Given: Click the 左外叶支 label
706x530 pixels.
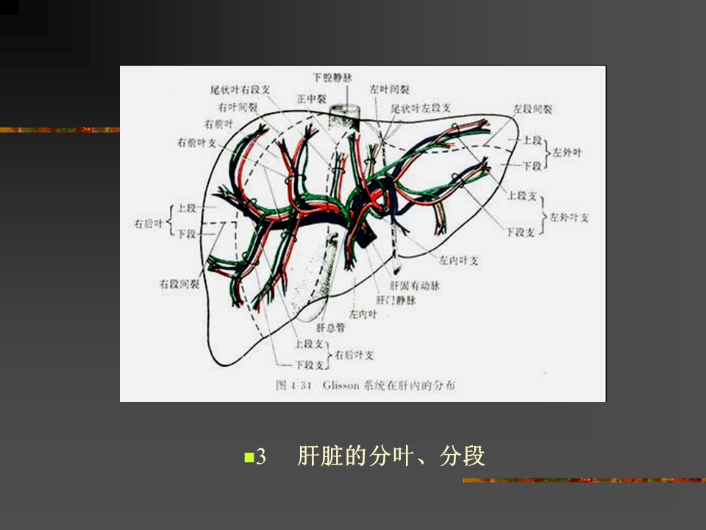Looking at the screenshot, I should point(570,219).
